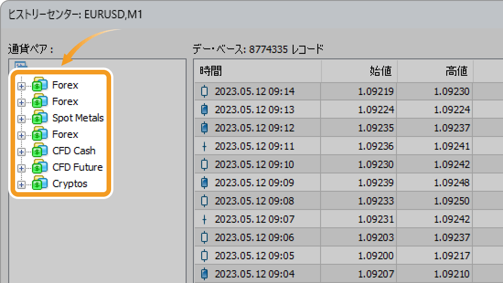The width and height of the screenshot is (503, 283).
Task: Select the Cryptos label
Action: 70,184
